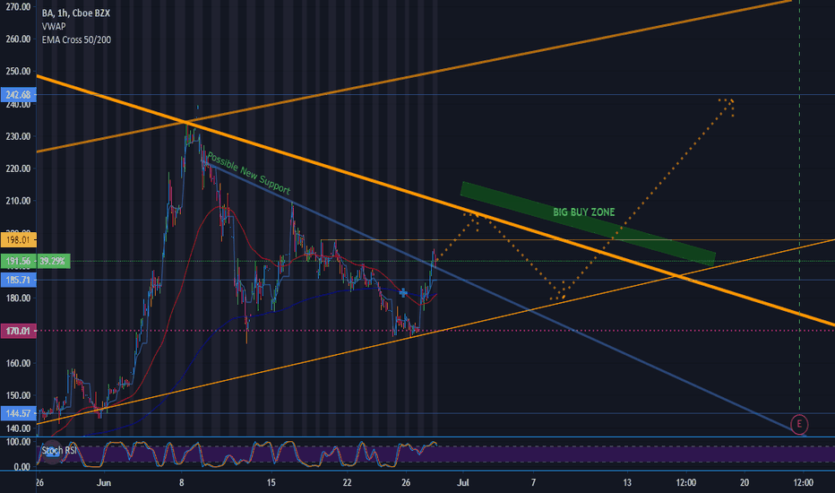The width and height of the screenshot is (835, 493).
Task: Click the 242.68 price label
Action: [18, 95]
